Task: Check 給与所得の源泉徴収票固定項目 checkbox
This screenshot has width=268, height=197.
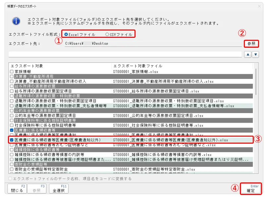Action: (x=12, y=91)
